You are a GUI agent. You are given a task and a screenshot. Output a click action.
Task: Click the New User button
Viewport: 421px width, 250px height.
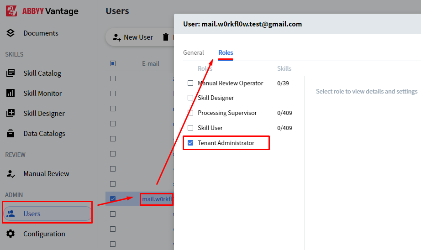tap(132, 37)
